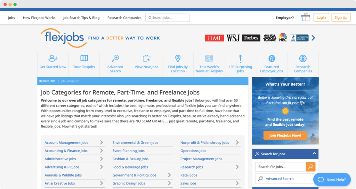The image size is (356, 189).
Task: Click the magnifier icon next to Advanced Search in sidebar
Action: pyautogui.click(x=261, y=179)
